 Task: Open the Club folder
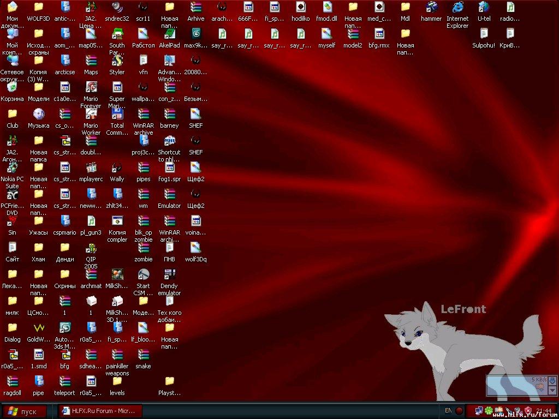(12, 114)
